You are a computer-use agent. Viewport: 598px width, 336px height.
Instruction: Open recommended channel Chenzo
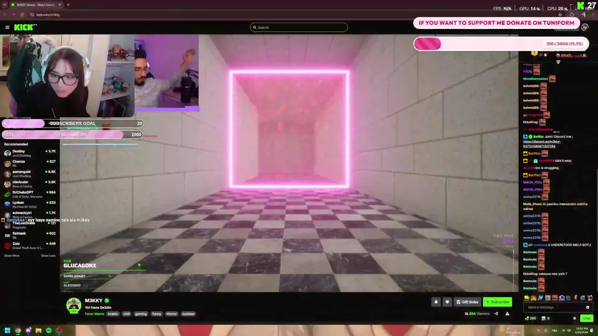[x=29, y=163]
